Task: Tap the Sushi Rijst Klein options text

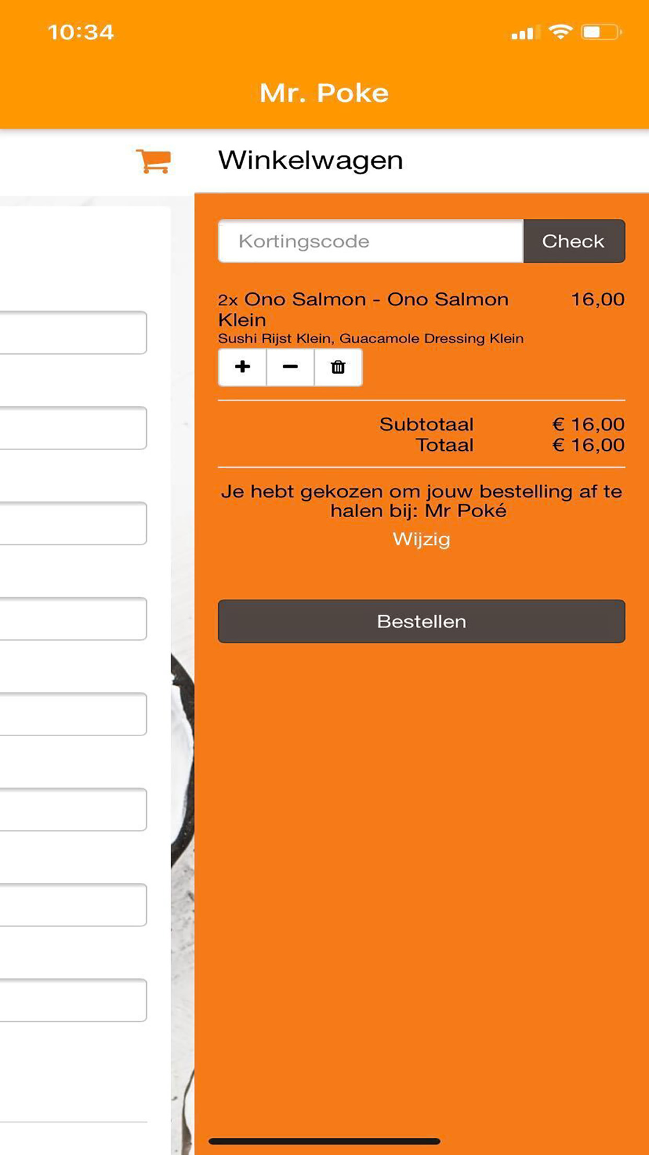Action: [x=371, y=338]
